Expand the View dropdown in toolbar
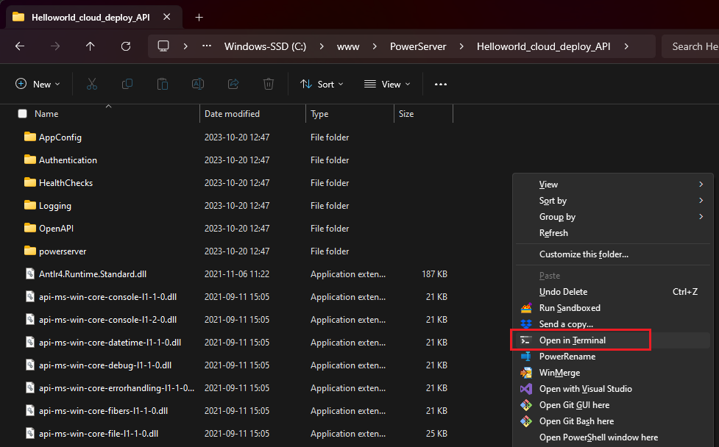The height and width of the screenshot is (447, 719). tap(387, 84)
